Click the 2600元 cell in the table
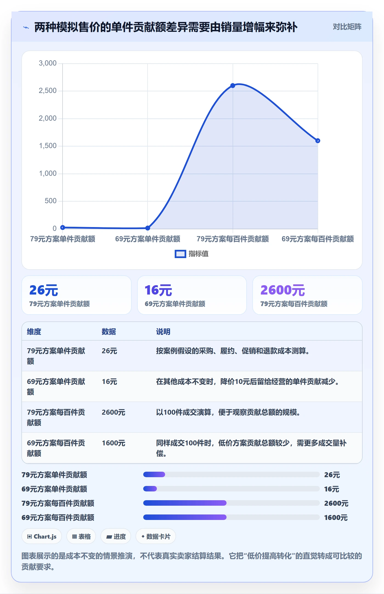 (114, 412)
